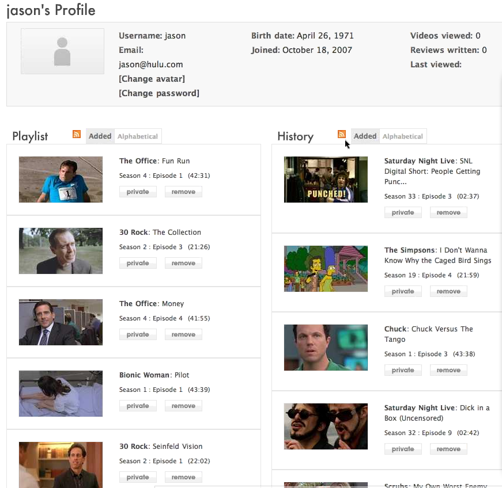Click the profile avatar placeholder image
The image size is (502, 488).
[62, 51]
